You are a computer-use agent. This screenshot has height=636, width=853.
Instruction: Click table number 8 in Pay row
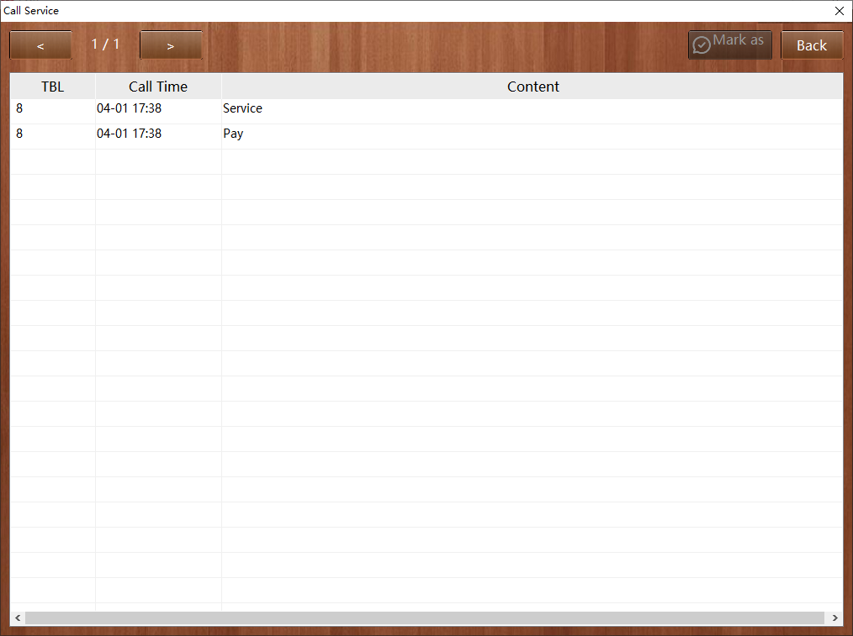tap(19, 134)
